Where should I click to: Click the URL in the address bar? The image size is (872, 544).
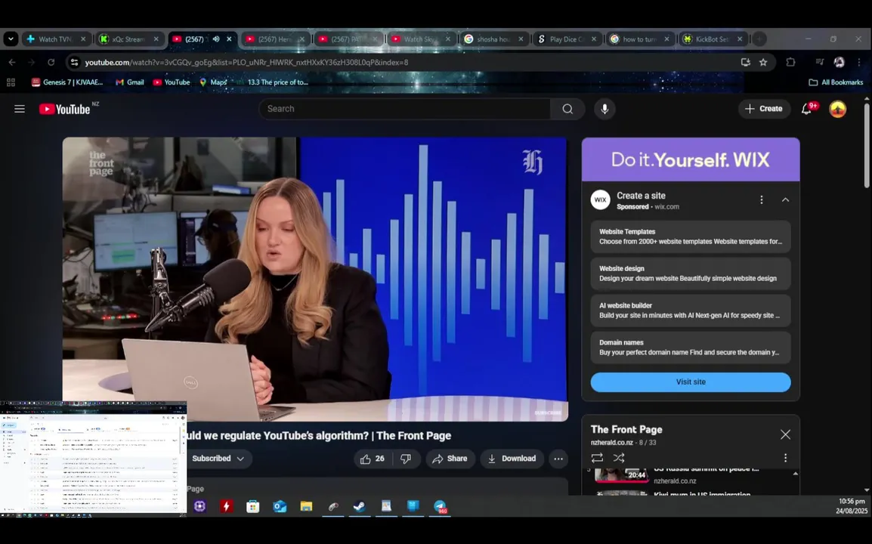coord(246,62)
